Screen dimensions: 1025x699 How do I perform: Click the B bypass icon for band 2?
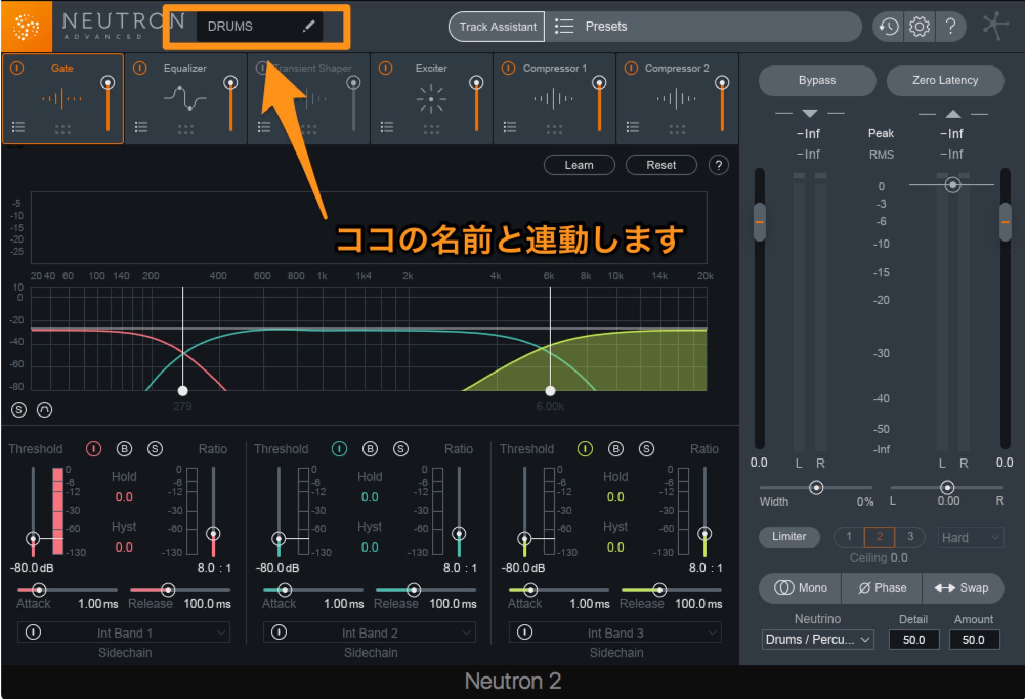coord(370,449)
